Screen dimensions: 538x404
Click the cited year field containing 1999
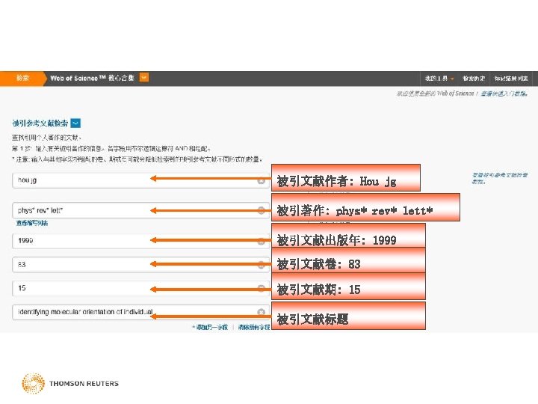click(x=140, y=240)
